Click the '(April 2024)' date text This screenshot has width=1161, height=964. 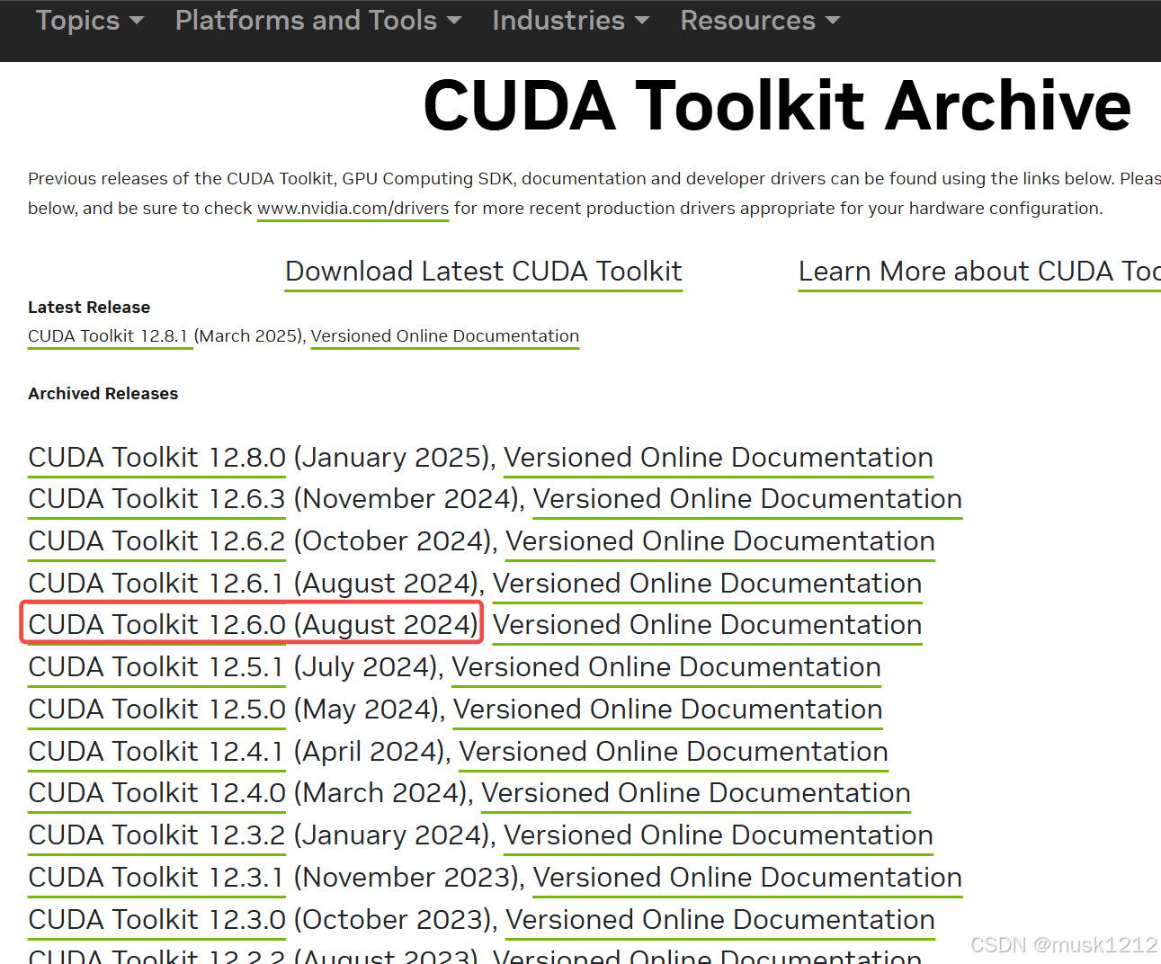click(x=369, y=752)
